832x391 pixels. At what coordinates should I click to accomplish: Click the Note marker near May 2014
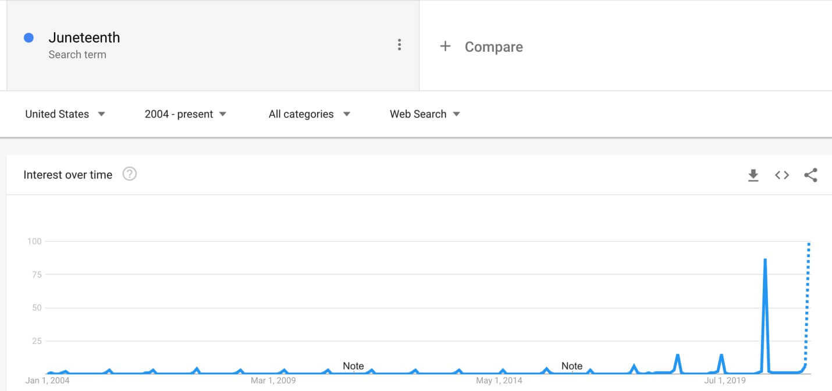[572, 366]
